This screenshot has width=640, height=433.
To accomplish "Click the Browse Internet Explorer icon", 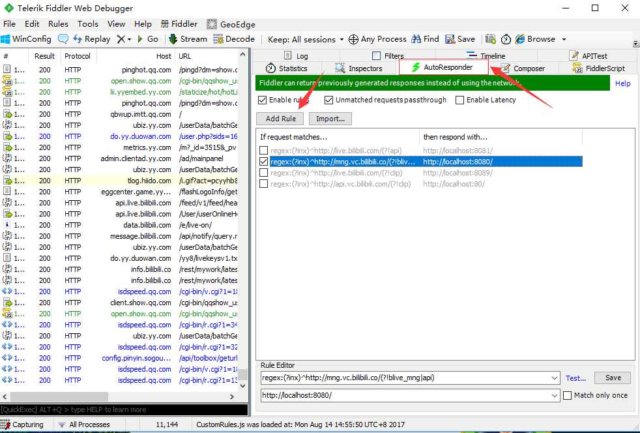I will [519, 39].
